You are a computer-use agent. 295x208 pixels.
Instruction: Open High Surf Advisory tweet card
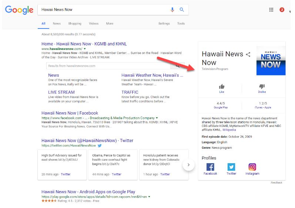coord(62,165)
